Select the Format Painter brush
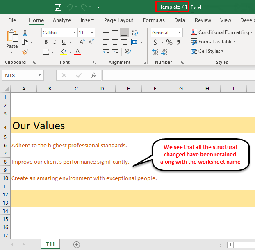The image size is (255, 250). [x=25, y=52]
